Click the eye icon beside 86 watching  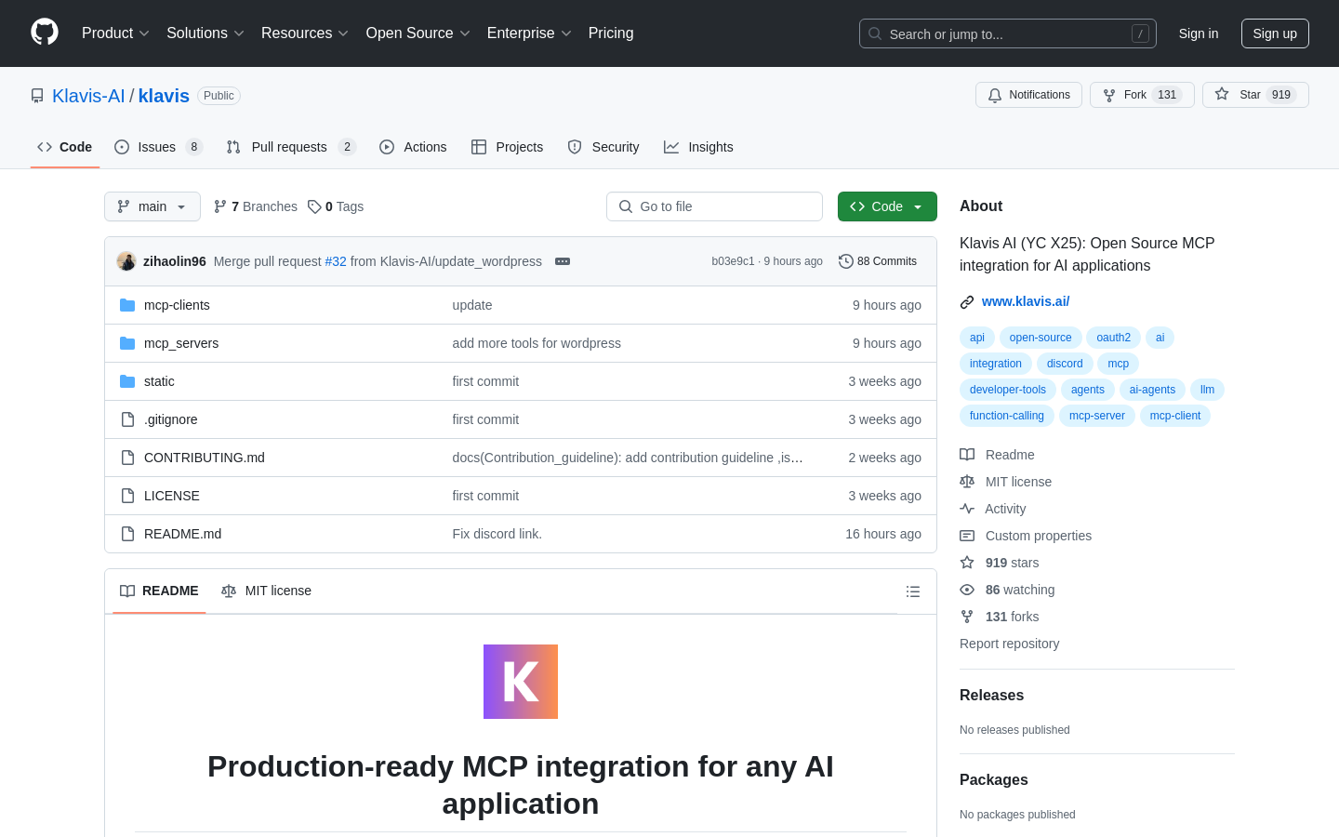point(967,590)
